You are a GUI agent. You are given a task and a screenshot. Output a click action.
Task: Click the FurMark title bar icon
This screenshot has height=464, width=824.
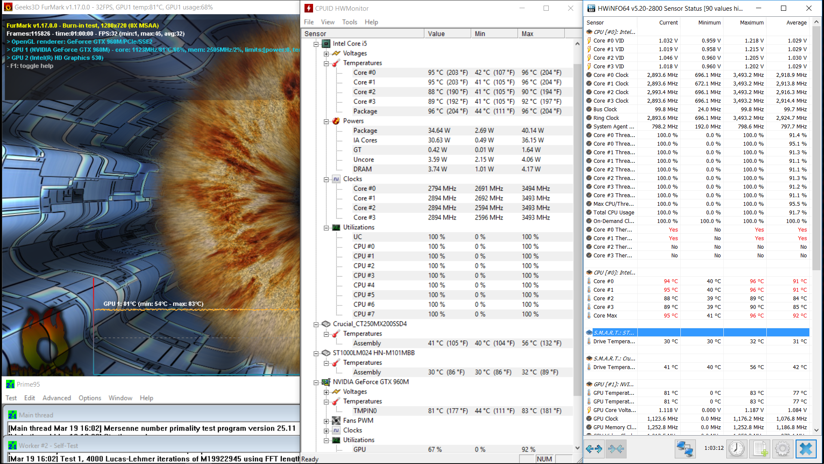pos(8,7)
